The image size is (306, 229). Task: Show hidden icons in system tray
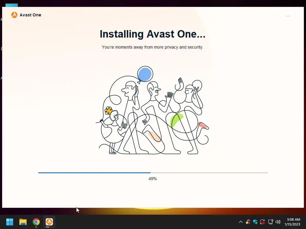pos(241,222)
